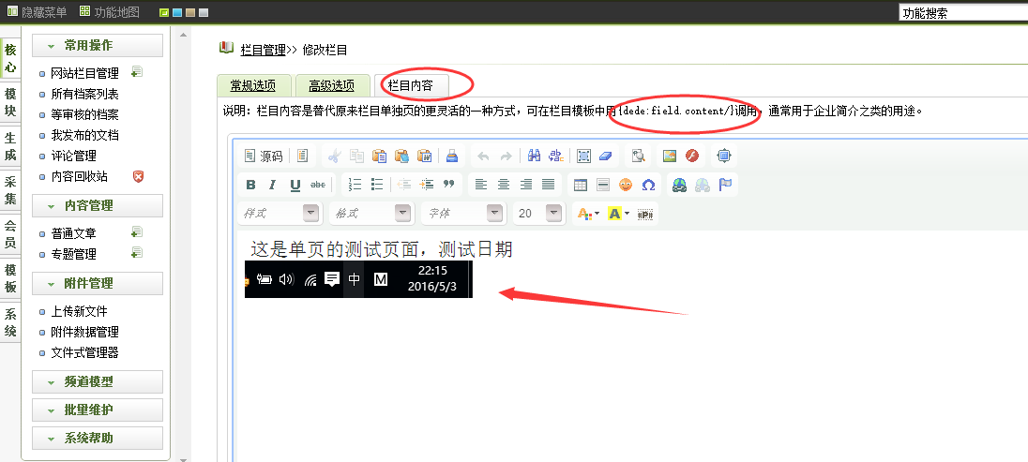Image resolution: width=1028 pixels, height=462 pixels.
Task: Align text right
Action: tap(526, 185)
